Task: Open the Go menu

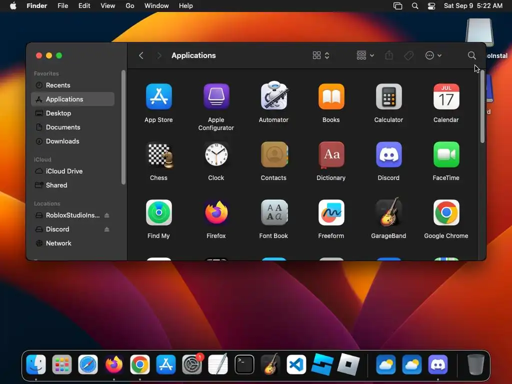Action: (x=130, y=6)
